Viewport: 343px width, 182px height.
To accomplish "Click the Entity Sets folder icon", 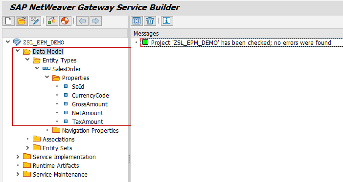I will pyautogui.click(x=37, y=147).
